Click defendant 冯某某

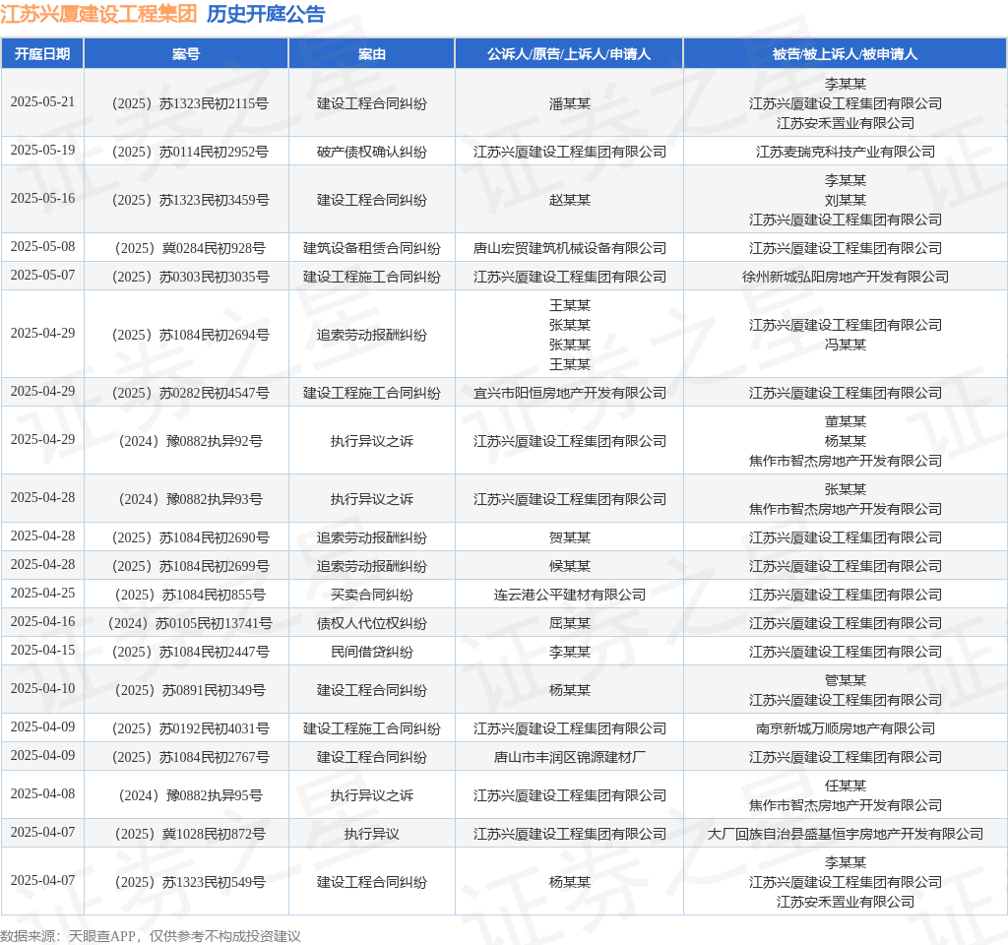(x=845, y=345)
